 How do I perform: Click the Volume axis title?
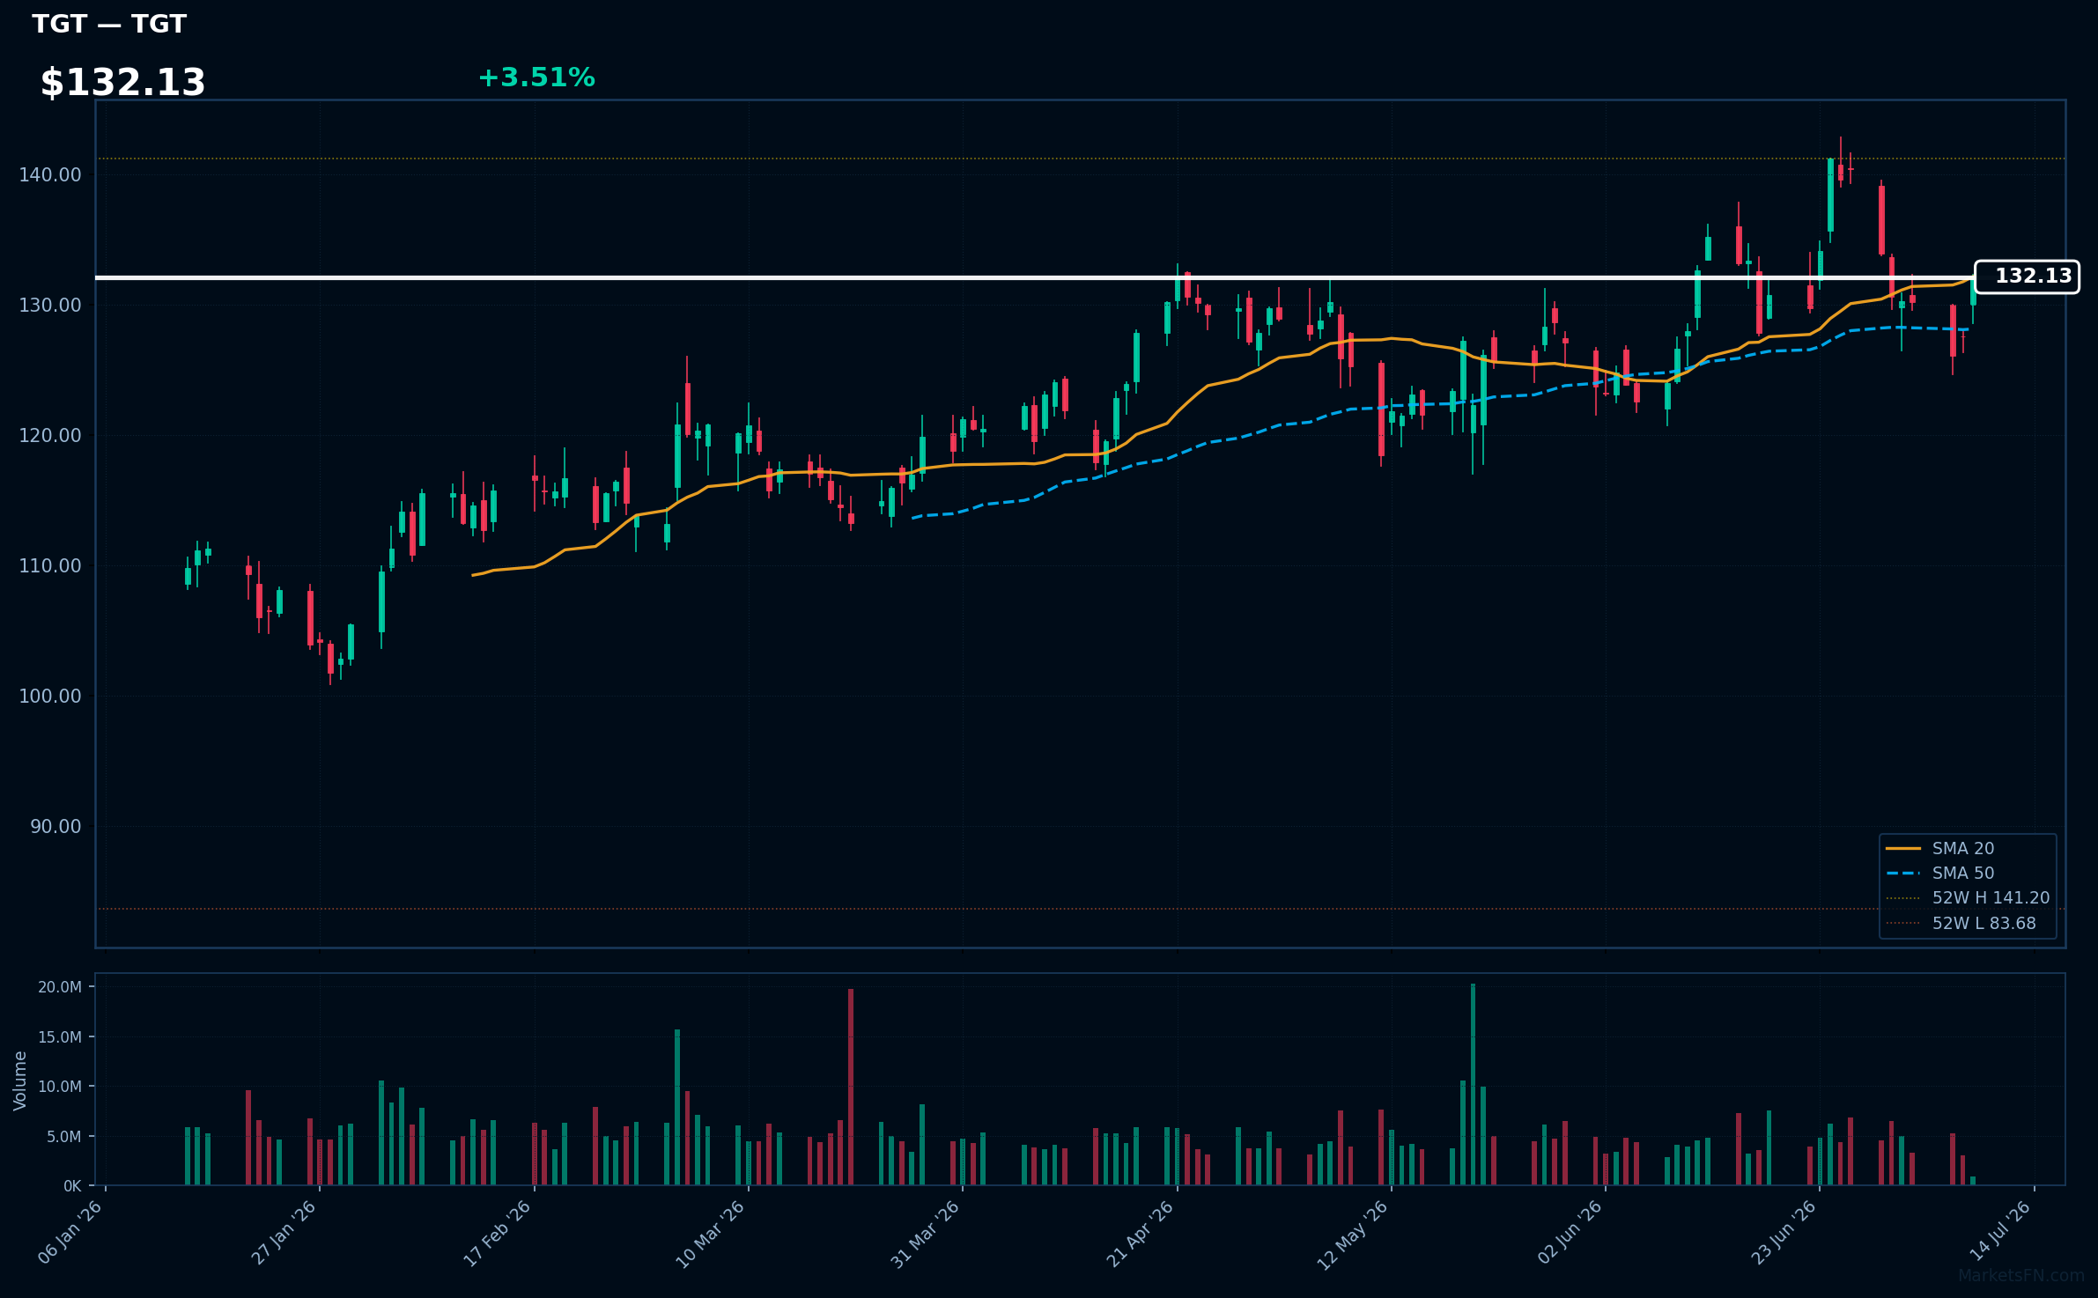pos(20,1080)
